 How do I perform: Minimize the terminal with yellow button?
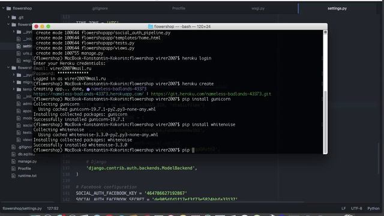[x=42, y=26]
